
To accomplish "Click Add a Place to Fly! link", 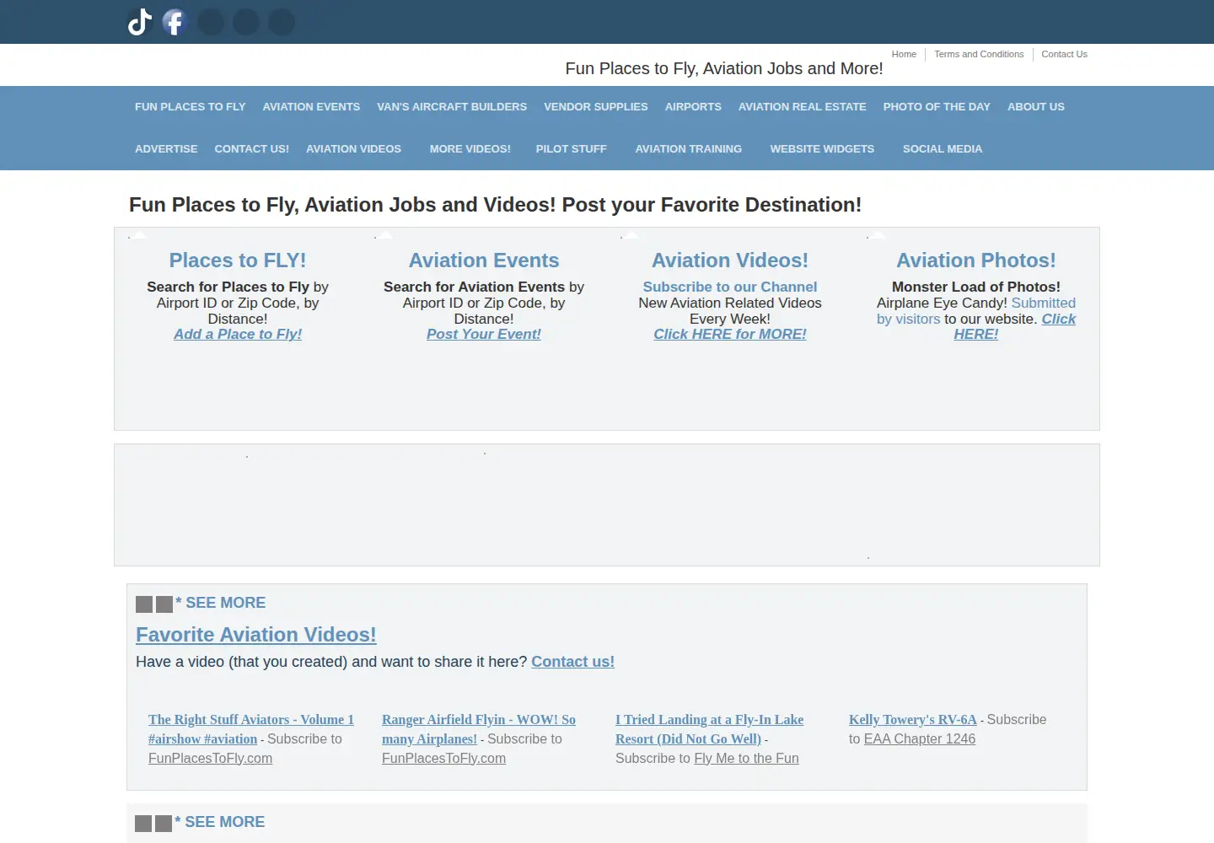I will [238, 334].
